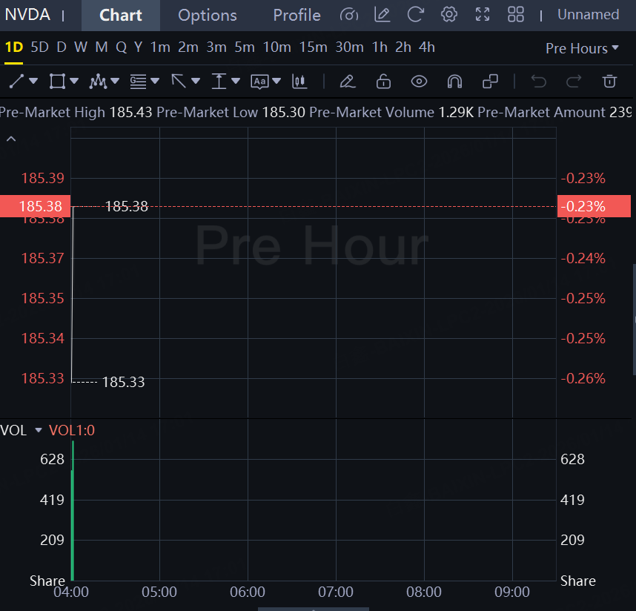Open the Profile tab
Viewport: 636px width, 611px height.
(x=297, y=15)
